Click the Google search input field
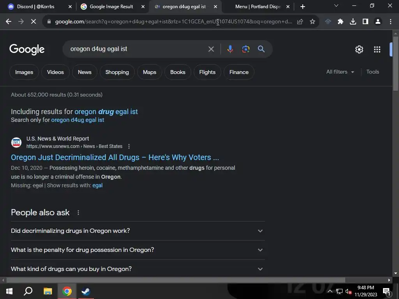The height and width of the screenshot is (299, 399). point(138,49)
